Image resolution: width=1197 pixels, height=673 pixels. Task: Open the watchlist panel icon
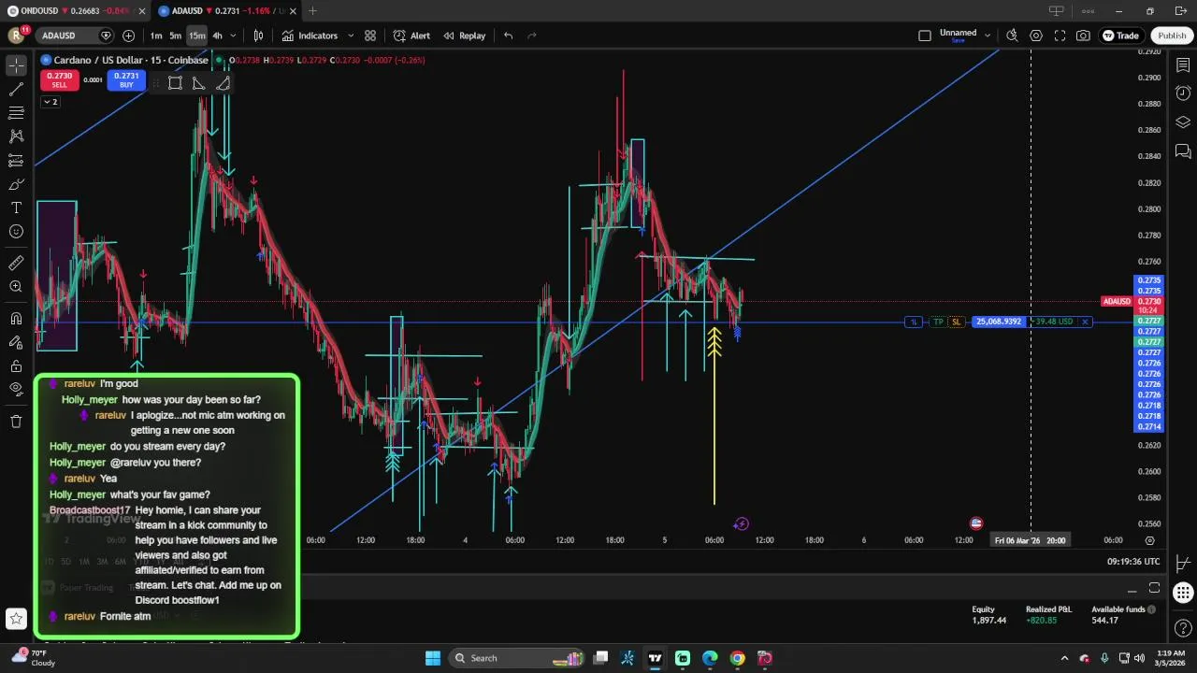[1183, 64]
